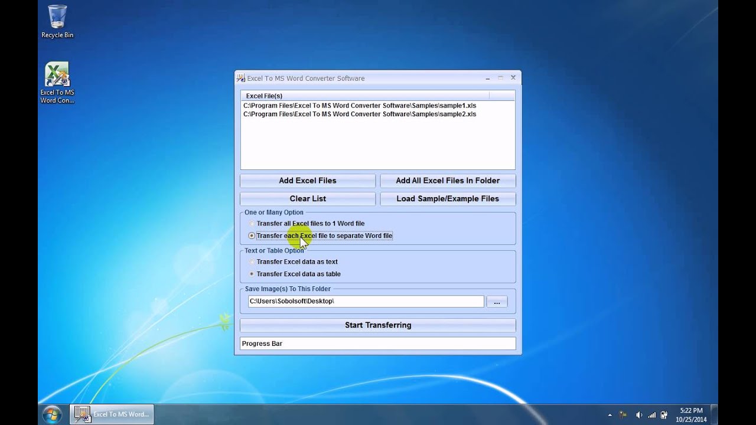Open the Recycle Bin desktop icon
This screenshot has width=756, height=425.
[57, 21]
